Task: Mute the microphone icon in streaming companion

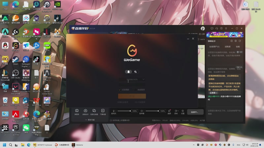Action: pyautogui.click(x=114, y=111)
